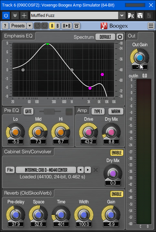Toggle Cabinet Sim ENABLE button

pyautogui.click(x=117, y=153)
